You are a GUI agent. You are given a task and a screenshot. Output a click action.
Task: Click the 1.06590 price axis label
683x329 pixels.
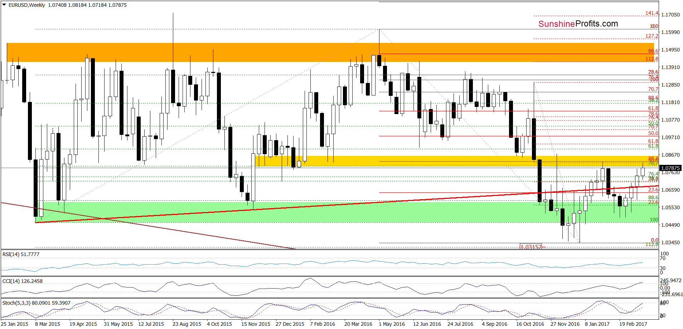[x=670, y=190]
